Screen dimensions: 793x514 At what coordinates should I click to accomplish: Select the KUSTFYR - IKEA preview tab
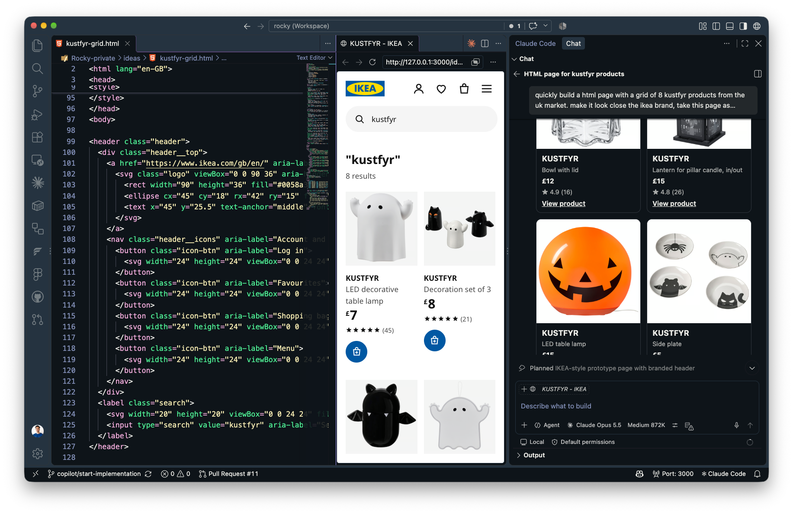click(376, 43)
